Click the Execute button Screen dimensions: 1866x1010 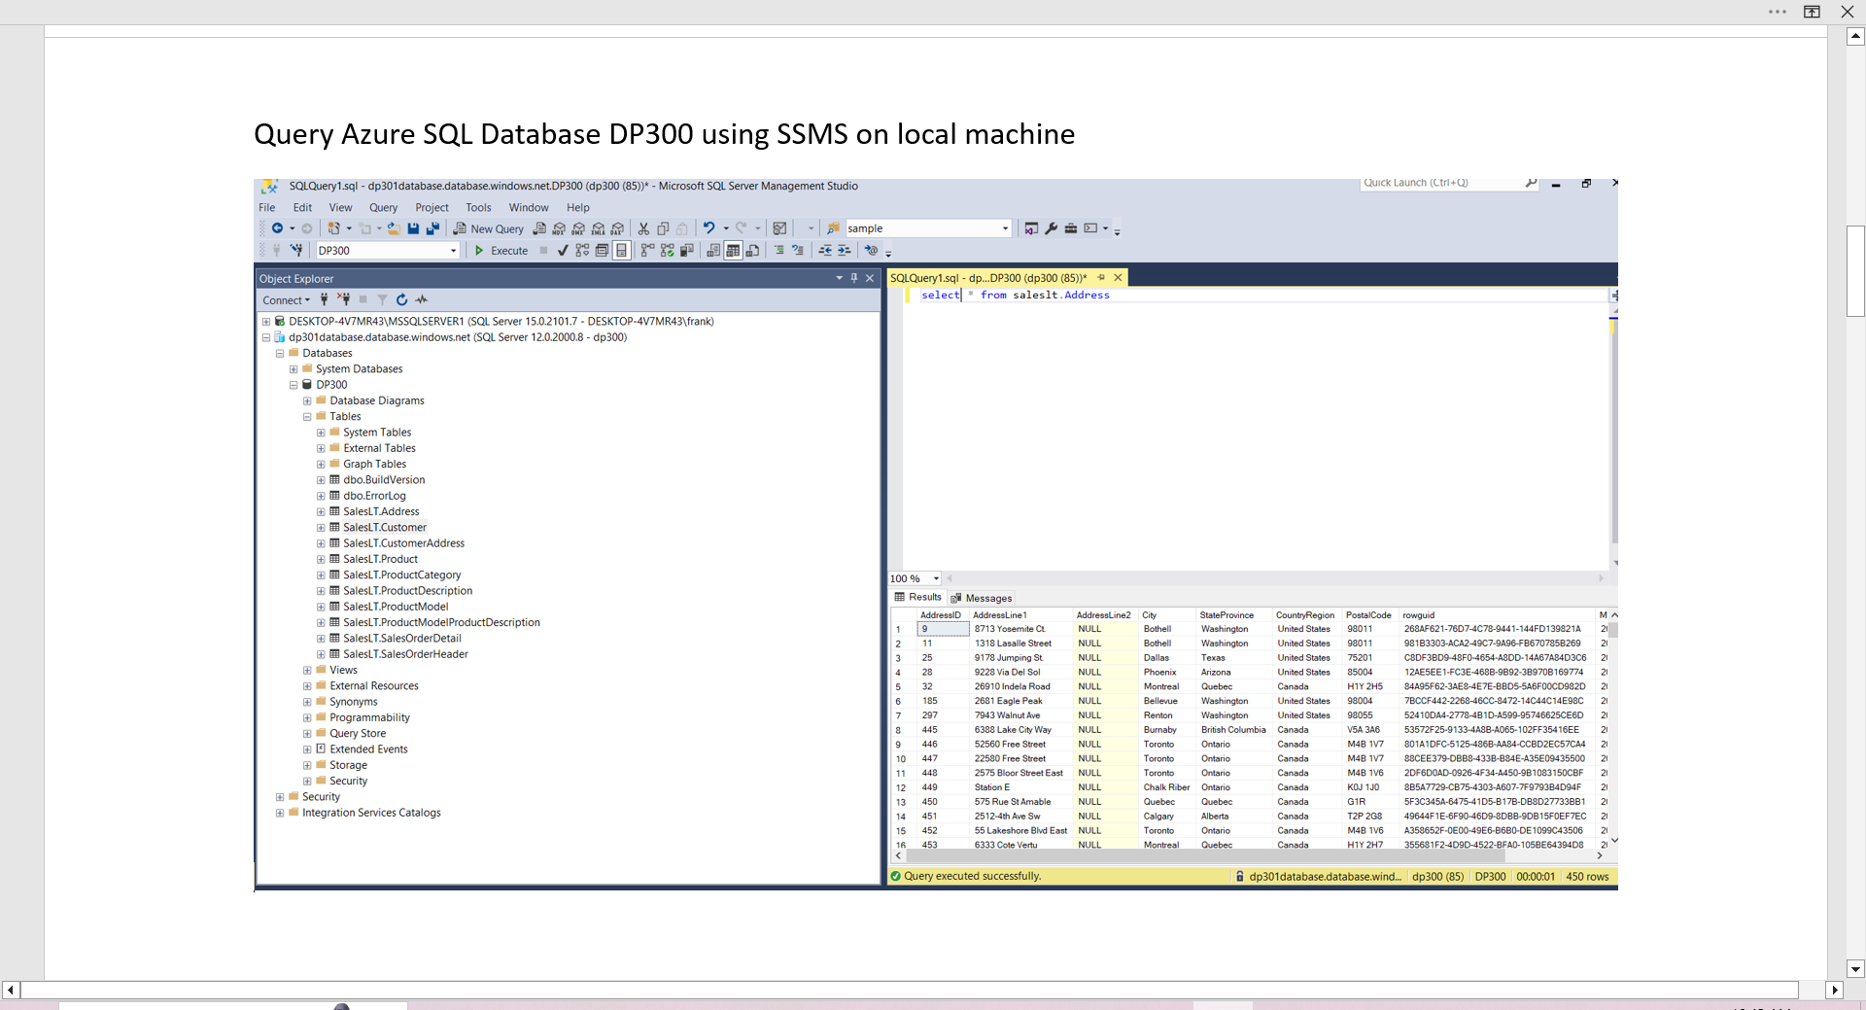pos(501,250)
